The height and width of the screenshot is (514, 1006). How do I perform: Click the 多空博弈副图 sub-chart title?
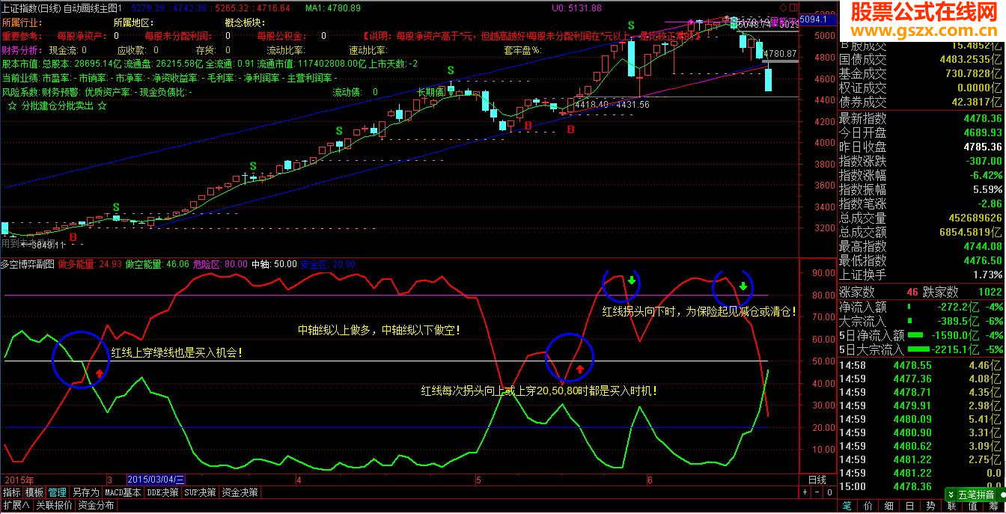point(28,264)
